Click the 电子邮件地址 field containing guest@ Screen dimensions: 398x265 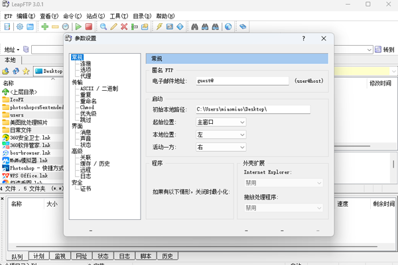241,80
